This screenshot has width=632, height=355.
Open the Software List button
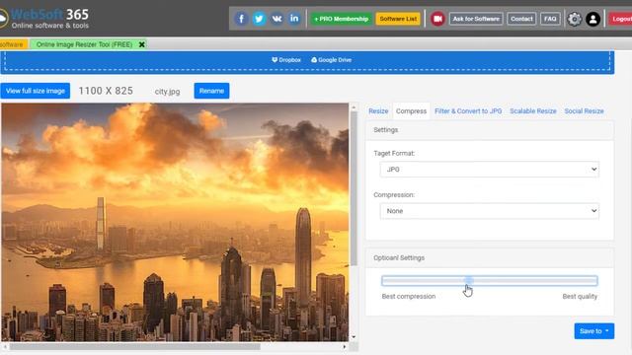coord(398,19)
